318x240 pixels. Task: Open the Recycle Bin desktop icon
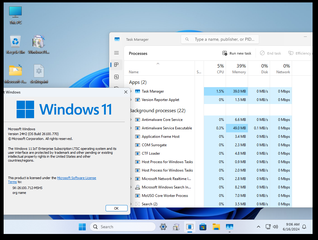tap(15, 45)
